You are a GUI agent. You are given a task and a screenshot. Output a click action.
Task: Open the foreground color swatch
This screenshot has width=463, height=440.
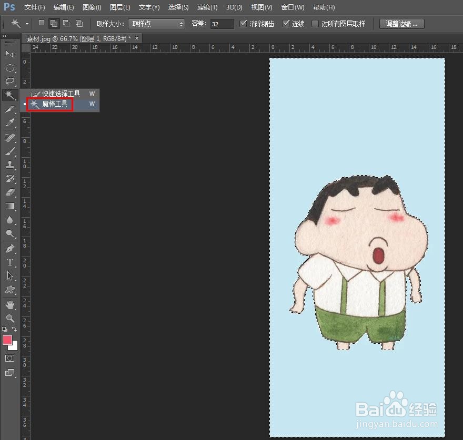coord(7,340)
